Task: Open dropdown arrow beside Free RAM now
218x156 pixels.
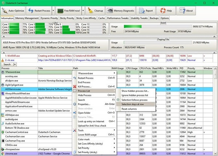Action: [x=83, y=11]
